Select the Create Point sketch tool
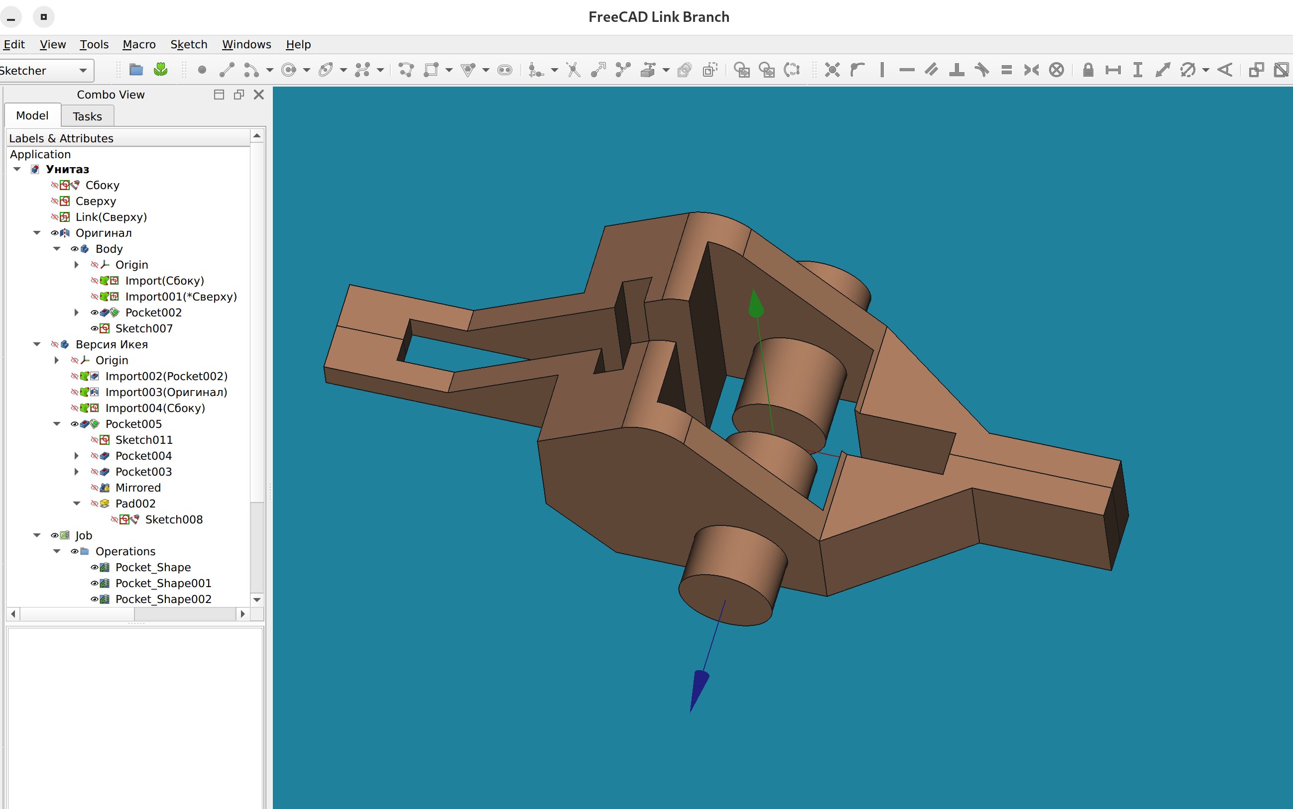 pyautogui.click(x=202, y=70)
